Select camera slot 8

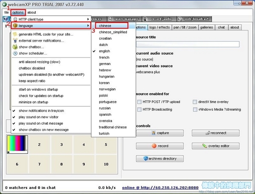pos(61,164)
